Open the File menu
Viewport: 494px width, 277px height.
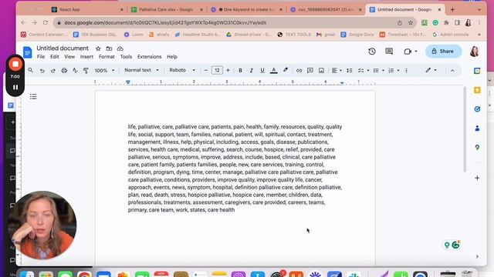[41, 57]
